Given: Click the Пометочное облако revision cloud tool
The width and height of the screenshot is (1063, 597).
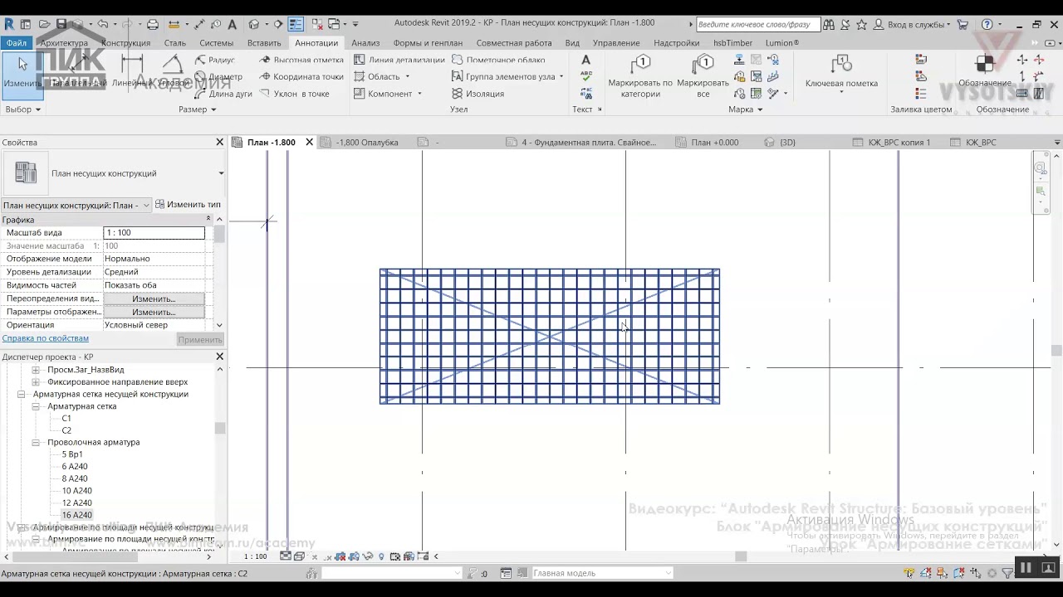Looking at the screenshot, I should click(x=499, y=60).
